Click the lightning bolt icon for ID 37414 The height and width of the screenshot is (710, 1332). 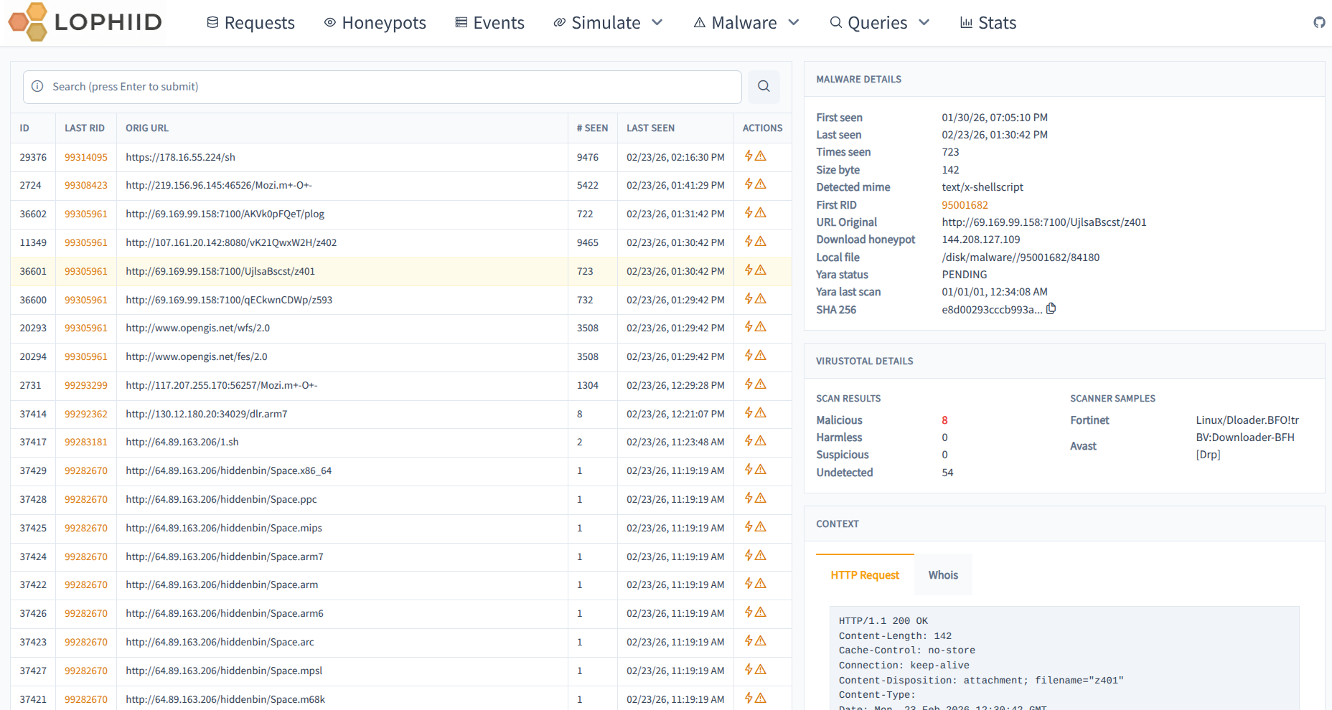749,412
